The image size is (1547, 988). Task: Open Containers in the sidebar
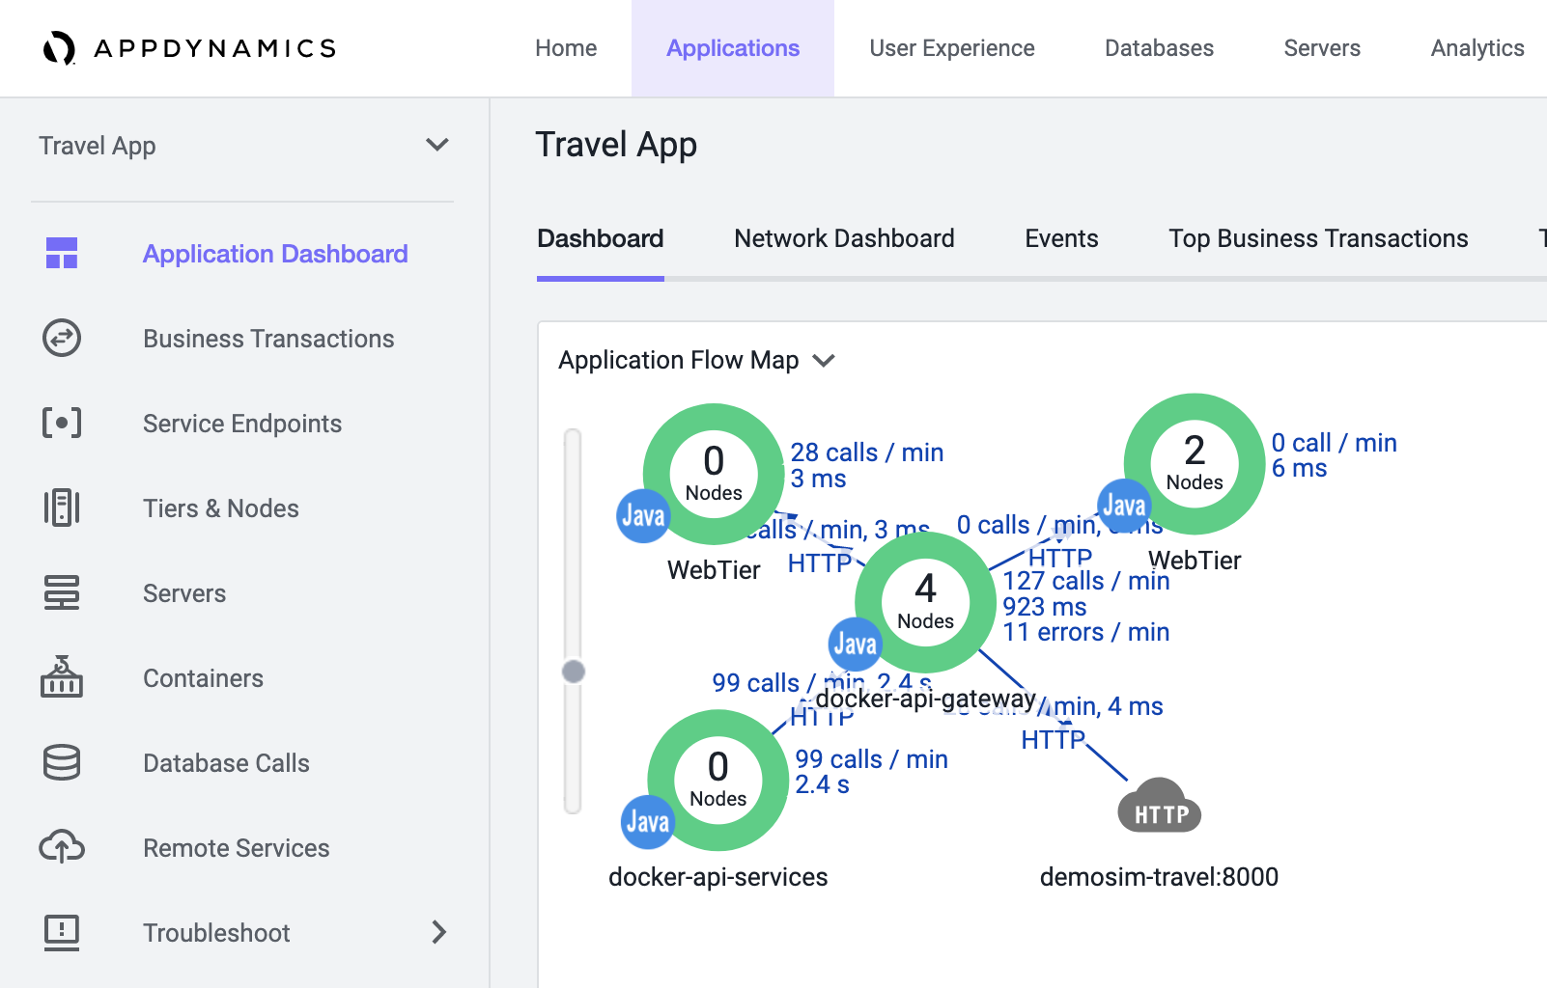click(203, 678)
